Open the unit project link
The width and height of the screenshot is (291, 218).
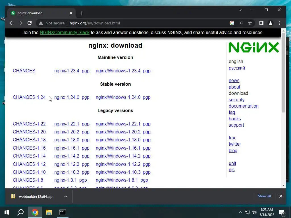(x=232, y=163)
